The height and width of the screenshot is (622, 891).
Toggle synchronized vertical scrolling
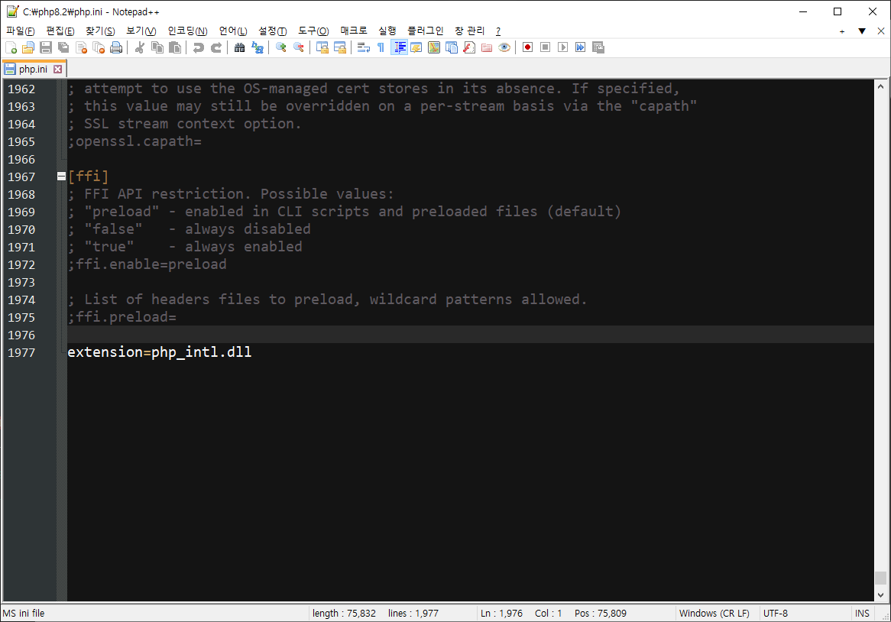pyautogui.click(x=322, y=47)
